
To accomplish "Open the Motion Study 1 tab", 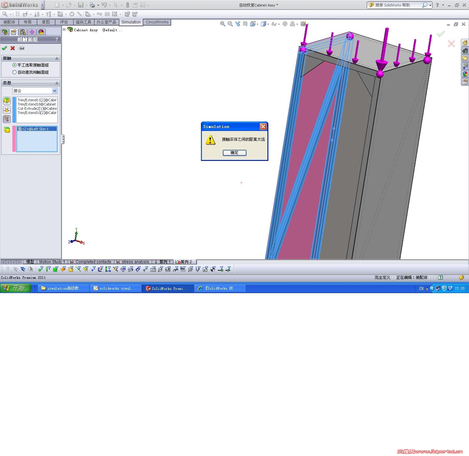I will pyautogui.click(x=52, y=262).
